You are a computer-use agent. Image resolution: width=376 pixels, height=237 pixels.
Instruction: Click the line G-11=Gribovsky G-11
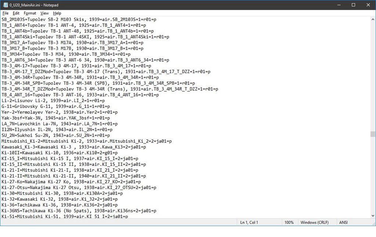tap(56, 106)
